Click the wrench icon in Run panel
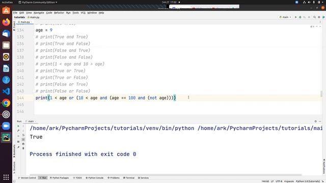 click(18, 131)
